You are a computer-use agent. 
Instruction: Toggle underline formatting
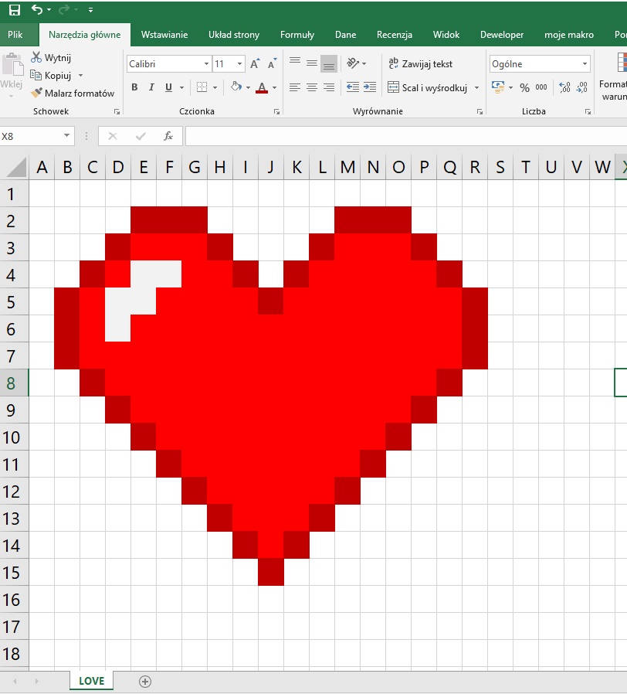[168, 87]
